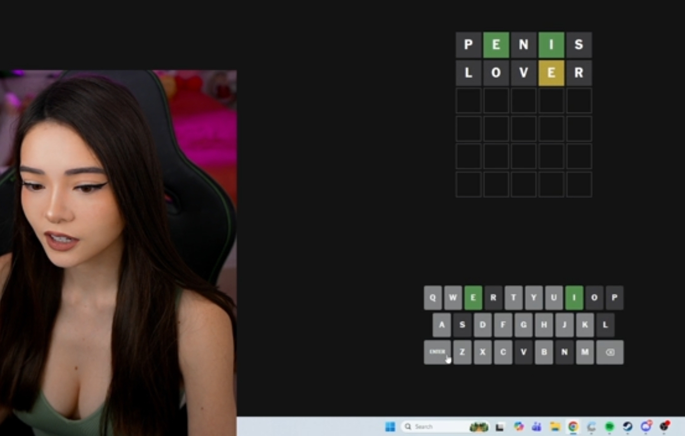Tap the J key on the game keyboard
Screen dimensions: 685x436
[x=564, y=325]
